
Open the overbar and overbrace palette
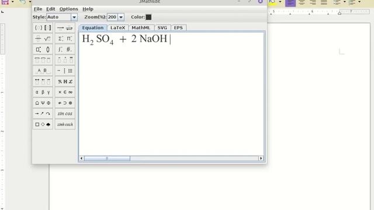pyautogui.click(x=43, y=60)
